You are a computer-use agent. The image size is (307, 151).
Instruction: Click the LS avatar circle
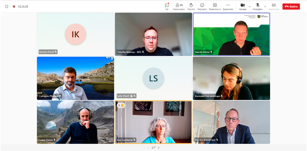point(153,78)
